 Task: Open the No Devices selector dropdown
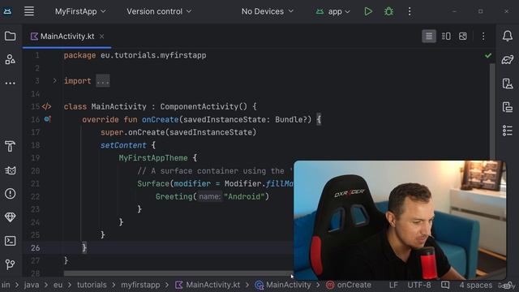pyautogui.click(x=268, y=11)
